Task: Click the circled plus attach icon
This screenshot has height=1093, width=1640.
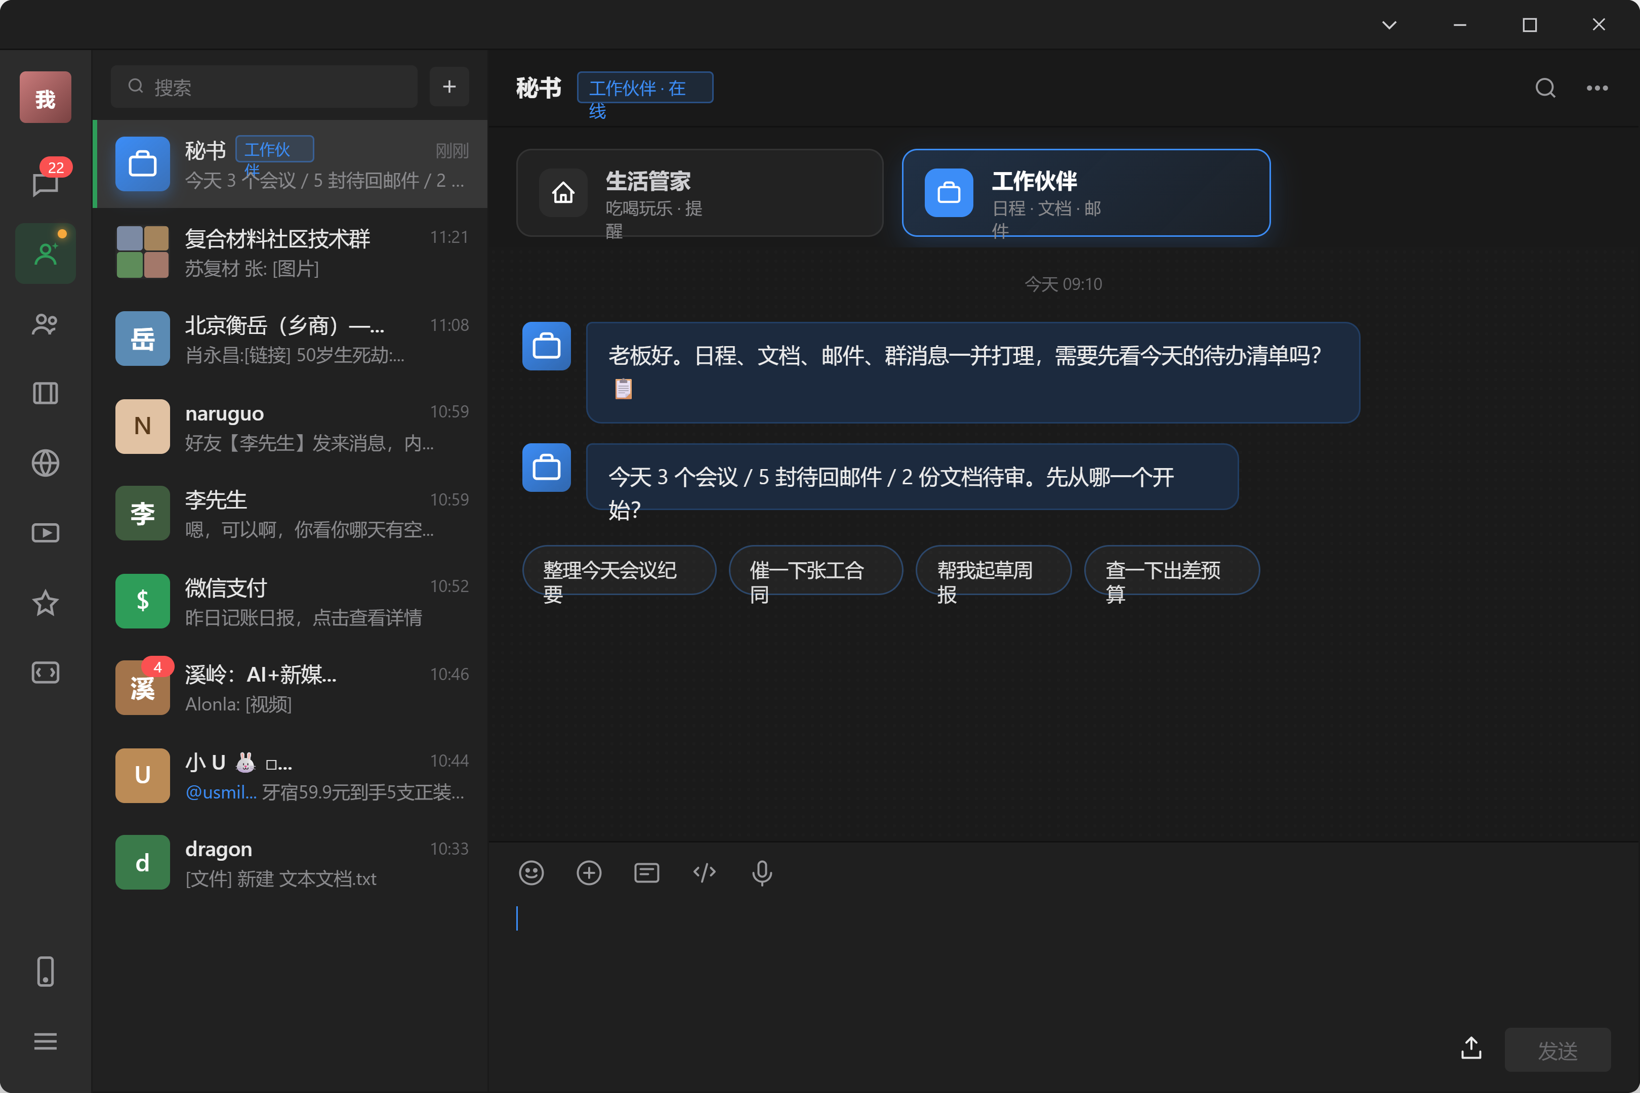Action: pyautogui.click(x=589, y=872)
